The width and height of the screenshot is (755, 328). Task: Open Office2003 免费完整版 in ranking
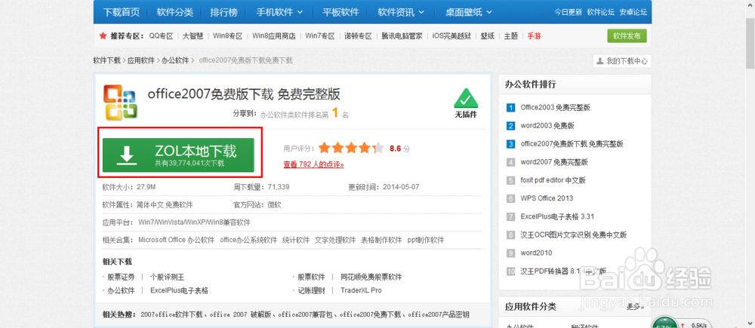(555, 108)
